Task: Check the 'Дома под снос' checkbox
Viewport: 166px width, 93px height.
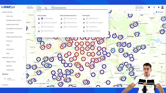Action: [87, 18]
